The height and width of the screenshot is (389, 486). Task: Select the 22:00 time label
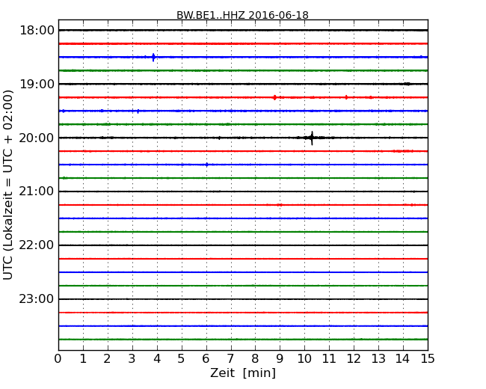[x=37, y=245]
